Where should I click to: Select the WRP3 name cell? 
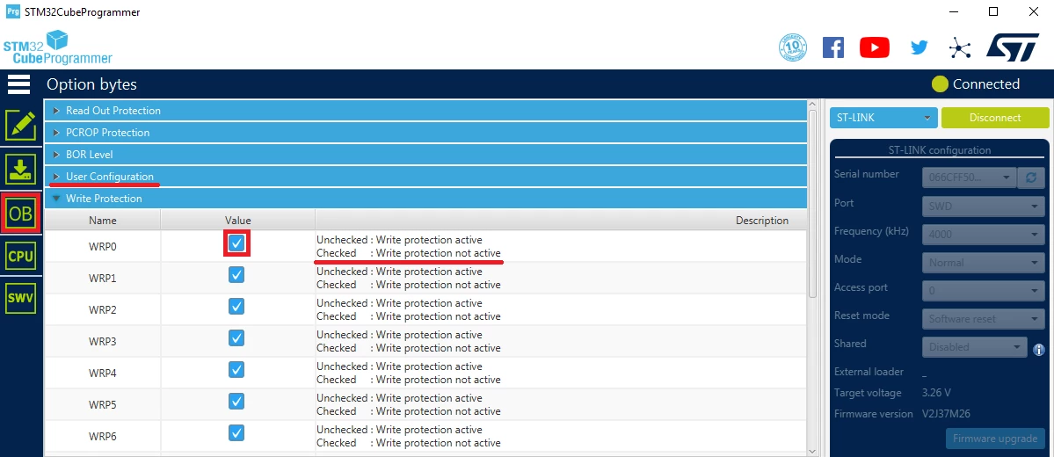102,341
